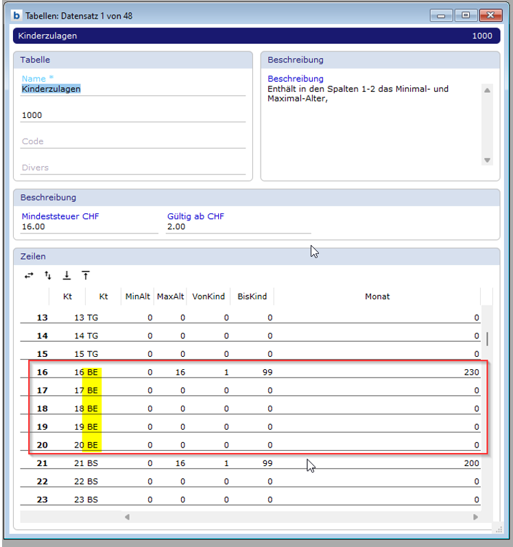Click the Monat column header

click(x=377, y=296)
